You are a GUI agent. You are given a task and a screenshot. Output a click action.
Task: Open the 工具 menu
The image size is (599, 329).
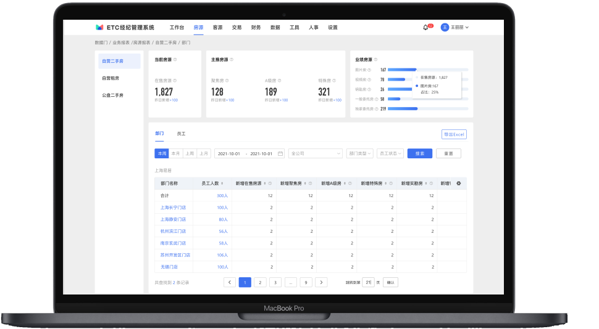click(x=294, y=28)
